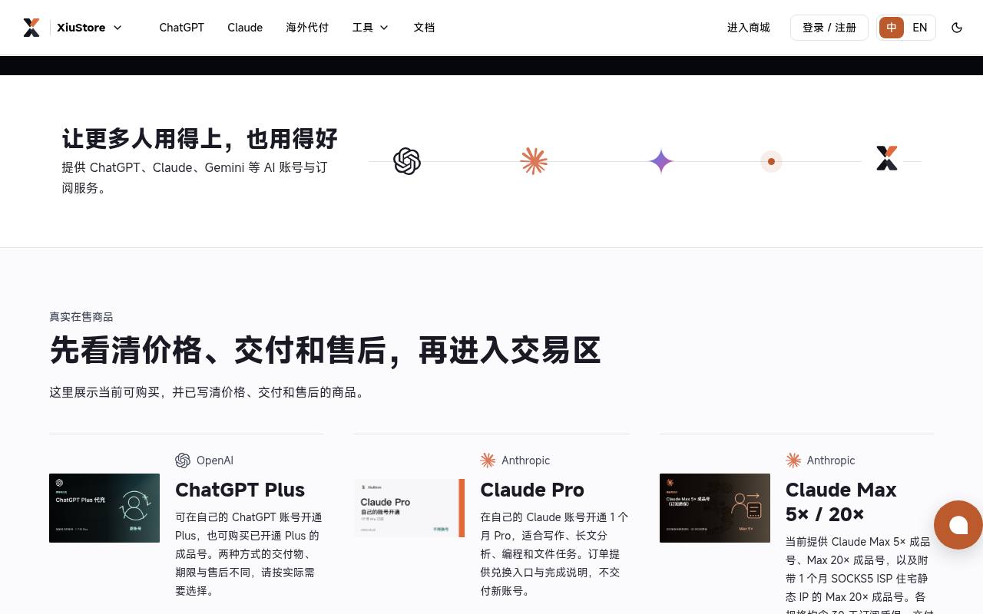983x614 pixels.
Task: Click the 登录 / 注册 button
Action: pos(829,28)
